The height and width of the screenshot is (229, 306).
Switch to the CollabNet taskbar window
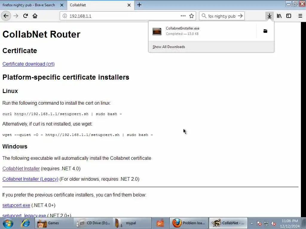click(228, 223)
